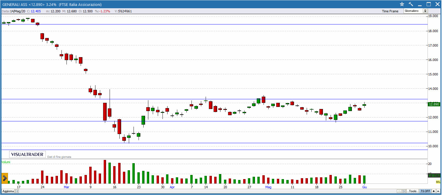Click the VISUALTRADER logo box
Image resolution: width=442 pixels, height=195 pixels.
[27, 154]
